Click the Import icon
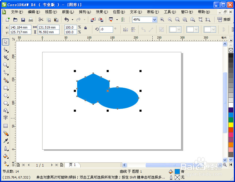This screenshot has height=182, width=235. click(93, 20)
